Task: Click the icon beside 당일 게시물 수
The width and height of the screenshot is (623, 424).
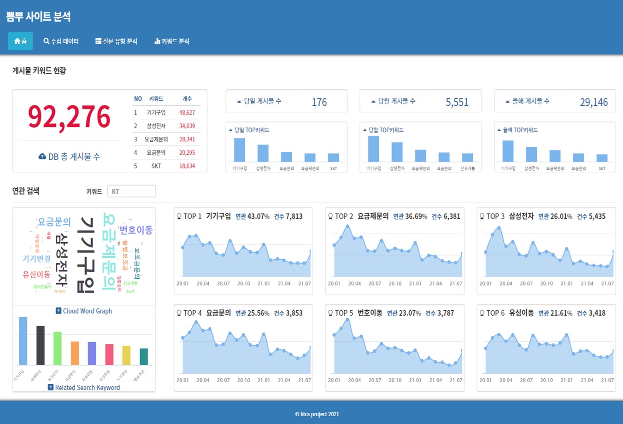Action: 239,101
